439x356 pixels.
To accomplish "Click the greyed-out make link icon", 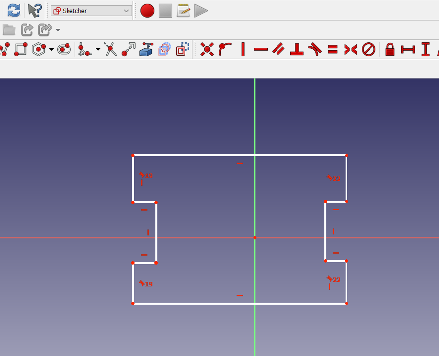I will click(x=27, y=30).
